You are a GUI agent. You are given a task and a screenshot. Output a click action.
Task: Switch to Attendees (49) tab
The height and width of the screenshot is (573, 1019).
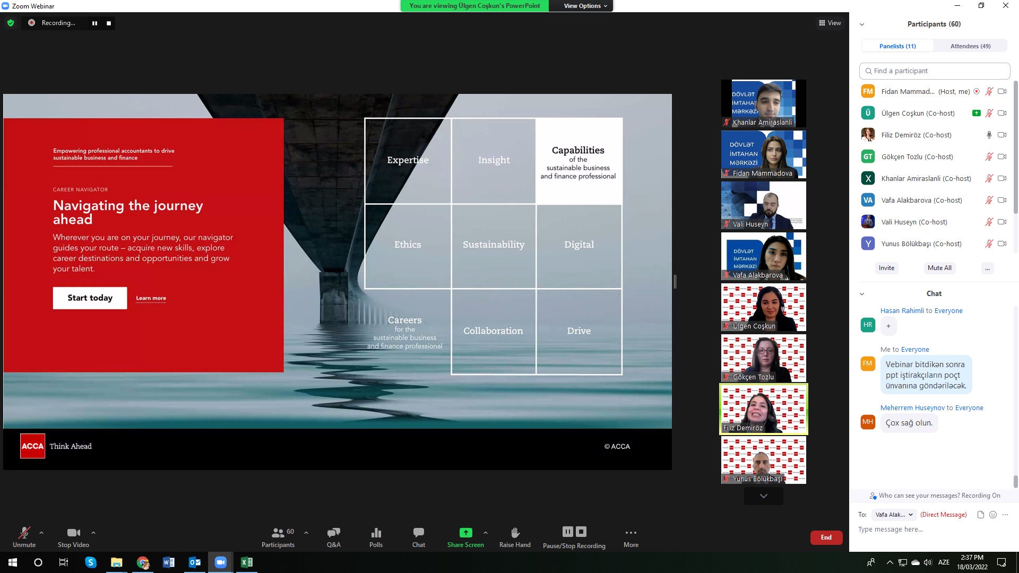970,46
